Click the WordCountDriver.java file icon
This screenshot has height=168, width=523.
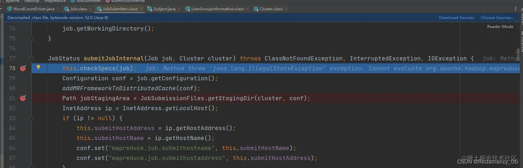(10, 9)
